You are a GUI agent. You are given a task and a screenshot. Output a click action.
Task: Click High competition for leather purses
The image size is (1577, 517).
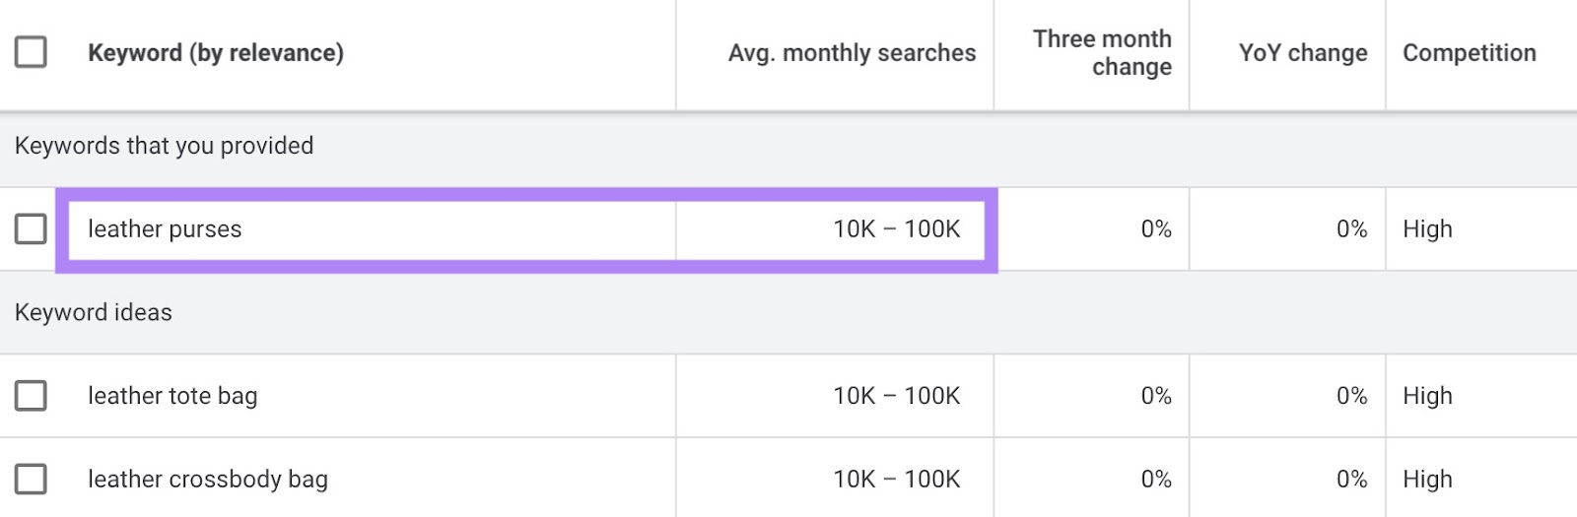click(1427, 229)
